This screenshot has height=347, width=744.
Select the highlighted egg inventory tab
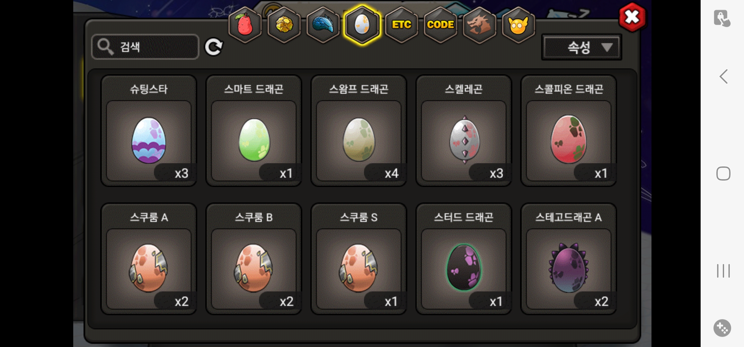(362, 25)
